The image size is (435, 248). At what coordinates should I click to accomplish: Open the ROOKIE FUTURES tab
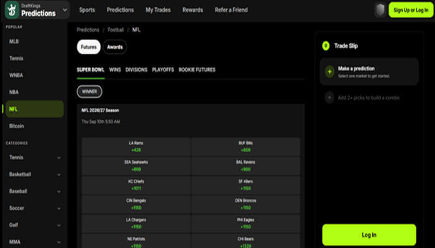(x=197, y=69)
